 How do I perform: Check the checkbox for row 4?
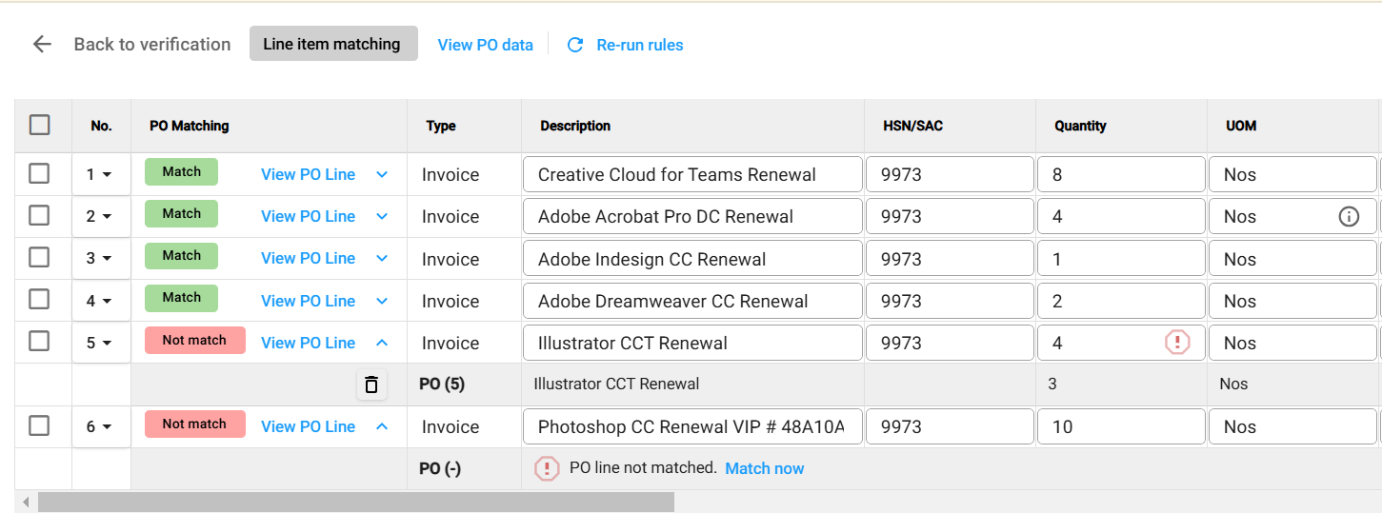coord(39,300)
